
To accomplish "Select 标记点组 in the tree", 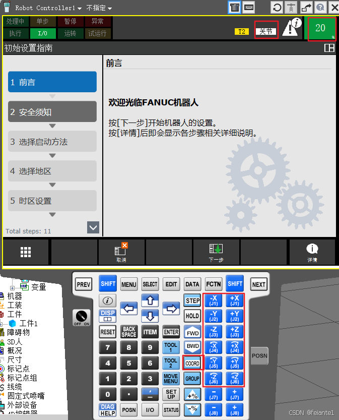I will pos(22,378).
